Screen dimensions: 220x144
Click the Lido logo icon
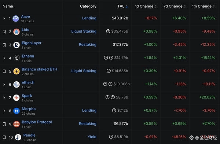tap(16, 32)
